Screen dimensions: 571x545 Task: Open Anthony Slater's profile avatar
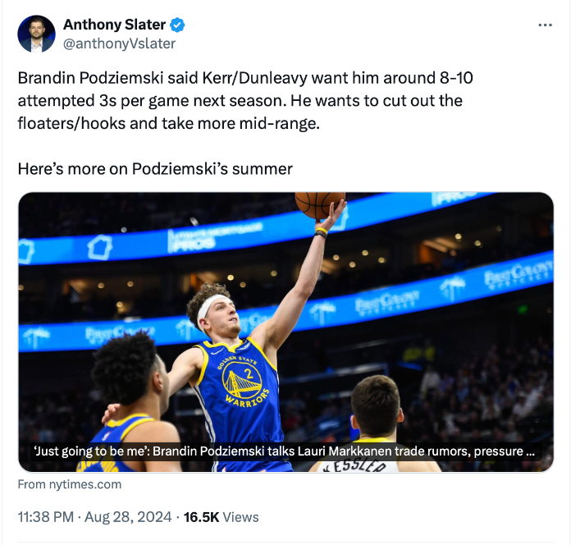pyautogui.click(x=36, y=34)
